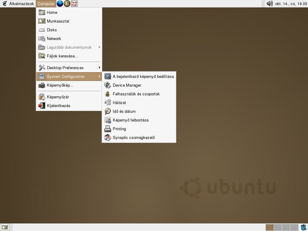Open Device Manager entry

[x=139, y=85]
